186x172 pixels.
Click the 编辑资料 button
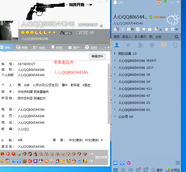click(97, 56)
